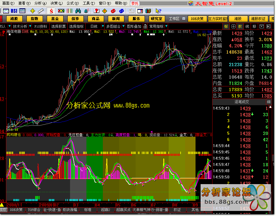Image resolution: width=276 pixels, height=216 pixels.
Task: Click the red S dollar icon
Action: [51, 11]
